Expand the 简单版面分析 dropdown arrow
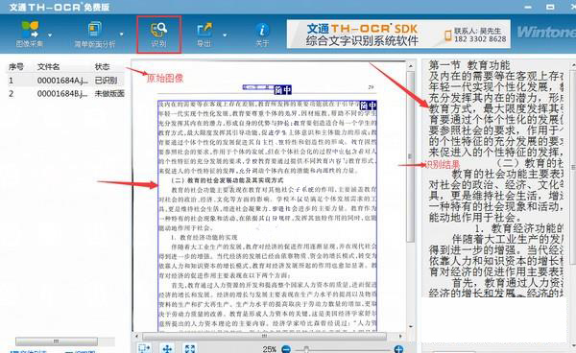 [x=122, y=35]
